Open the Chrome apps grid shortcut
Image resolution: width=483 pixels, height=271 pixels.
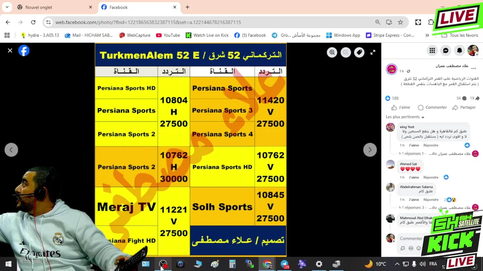click(7, 35)
